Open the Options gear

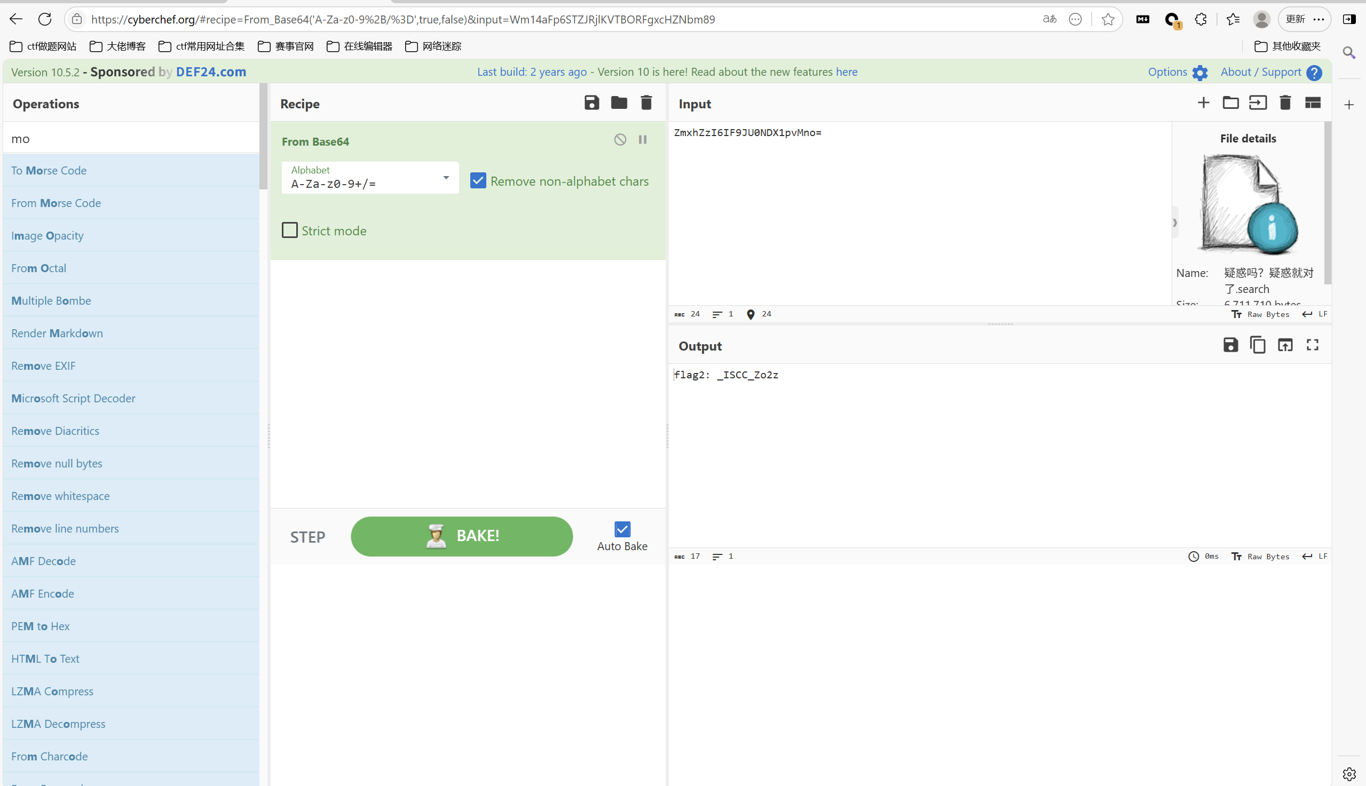1199,73
